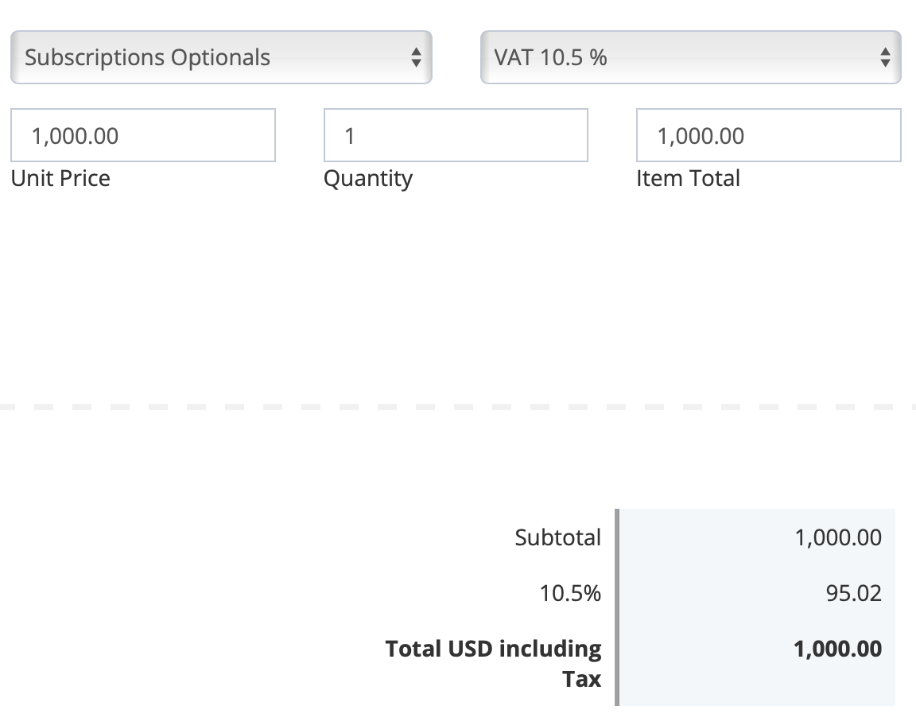Select the Subtotal amount 1,000.00
916x725 pixels.
(837, 537)
